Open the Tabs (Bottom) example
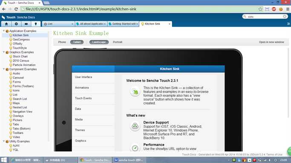This screenshot has height=163, width=291. (x=22, y=129)
